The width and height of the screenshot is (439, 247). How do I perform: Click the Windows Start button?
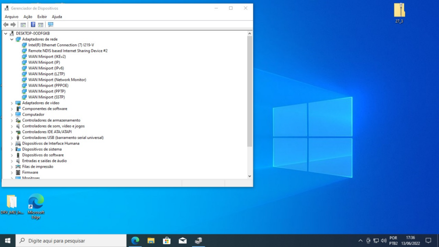click(7, 240)
